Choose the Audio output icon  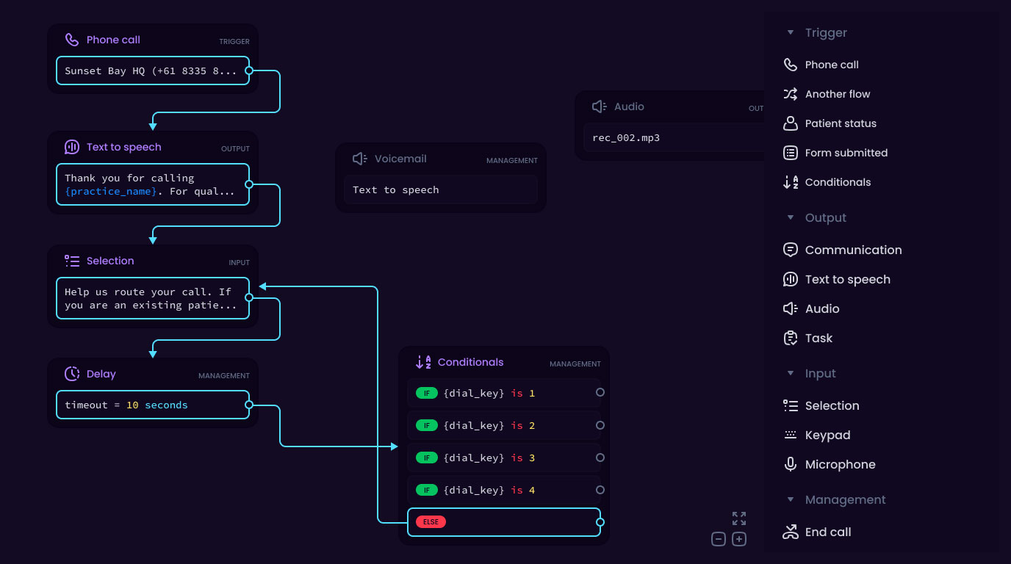pos(790,308)
